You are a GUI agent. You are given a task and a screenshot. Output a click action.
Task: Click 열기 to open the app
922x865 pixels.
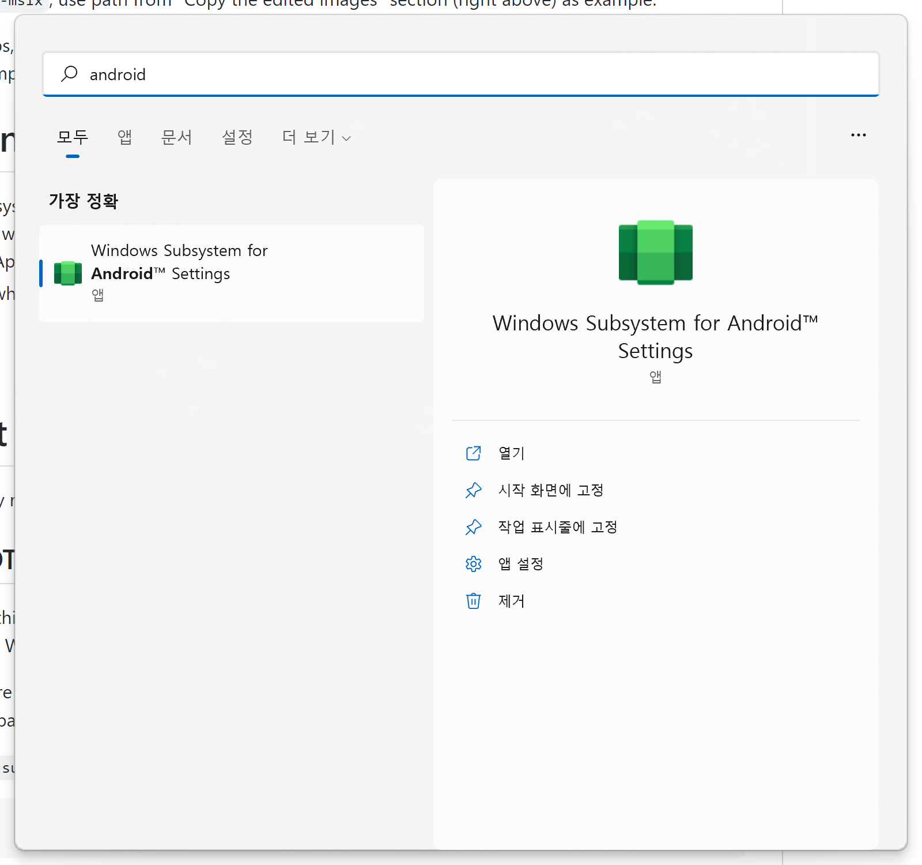511,453
